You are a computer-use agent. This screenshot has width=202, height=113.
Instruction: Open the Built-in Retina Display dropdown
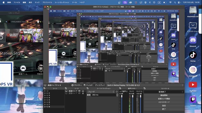click(145, 85)
